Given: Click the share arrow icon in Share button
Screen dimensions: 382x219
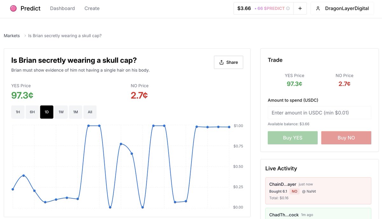Looking at the screenshot, I should point(222,63).
